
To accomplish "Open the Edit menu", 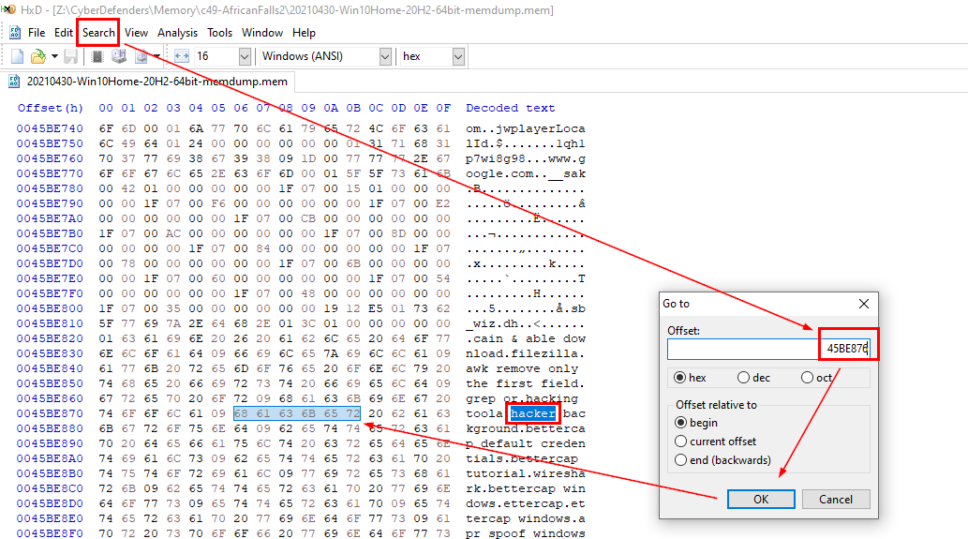I will coord(64,33).
